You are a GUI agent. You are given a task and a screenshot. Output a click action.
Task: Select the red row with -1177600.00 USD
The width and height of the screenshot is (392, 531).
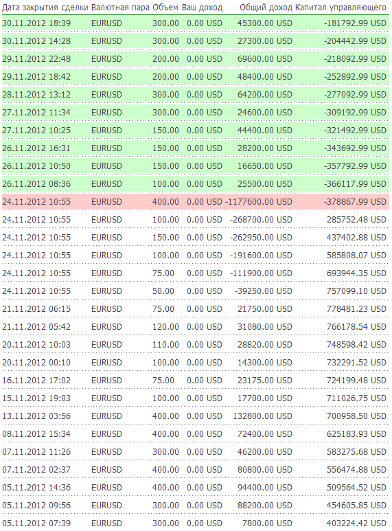[196, 202]
